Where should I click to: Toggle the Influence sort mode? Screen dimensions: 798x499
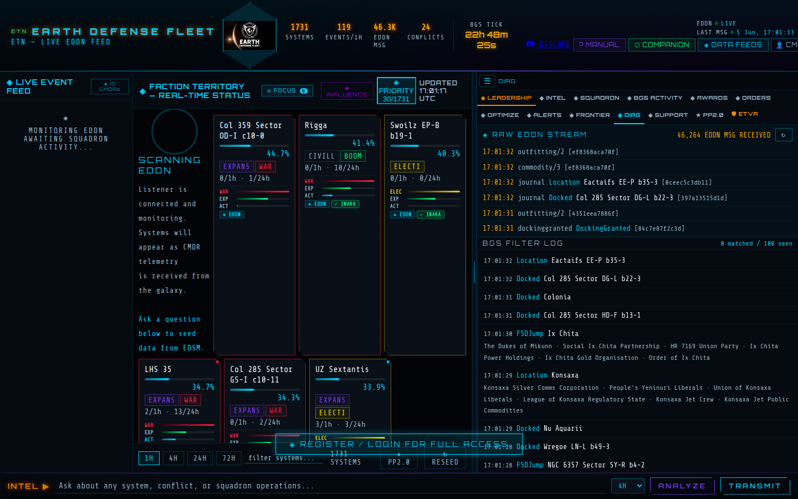coord(347,91)
